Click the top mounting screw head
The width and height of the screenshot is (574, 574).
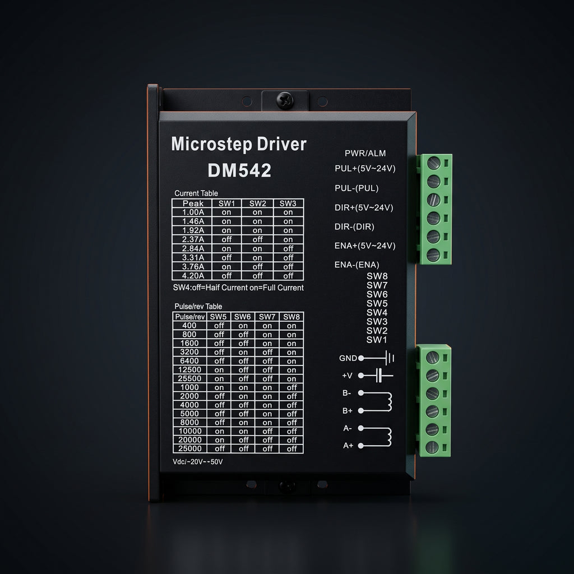285,100
